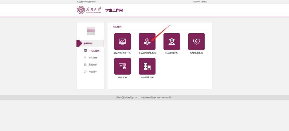The width and height of the screenshot is (289, 131).
Task: Launch the 心理健康系统 heart icon
Action: point(196,42)
